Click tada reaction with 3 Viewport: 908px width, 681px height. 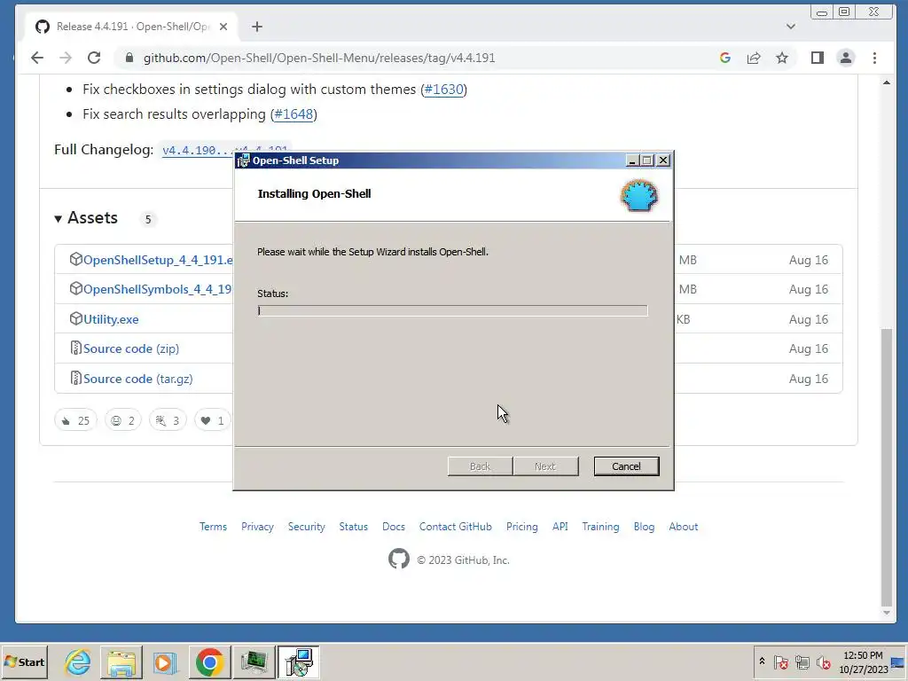(x=168, y=420)
